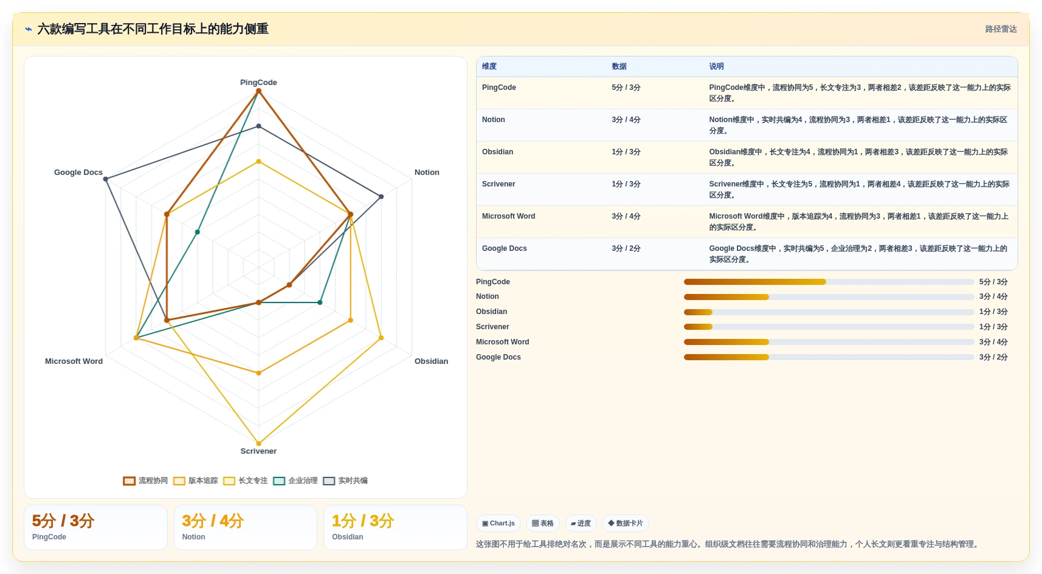Viewport: 1042px width, 574px height.
Task: Click the PingCode axis label on radar
Action: click(x=258, y=83)
